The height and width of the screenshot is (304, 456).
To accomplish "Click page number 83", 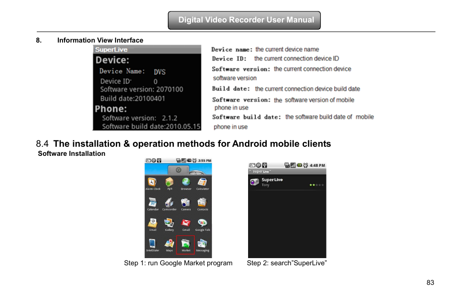I will pos(430,282).
